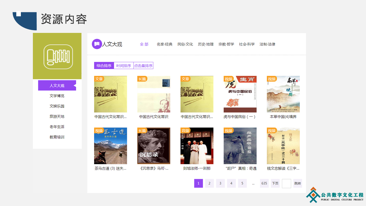Click the purple 人文大观 logo icon
This screenshot has width=366, height=206.
pos(97,44)
